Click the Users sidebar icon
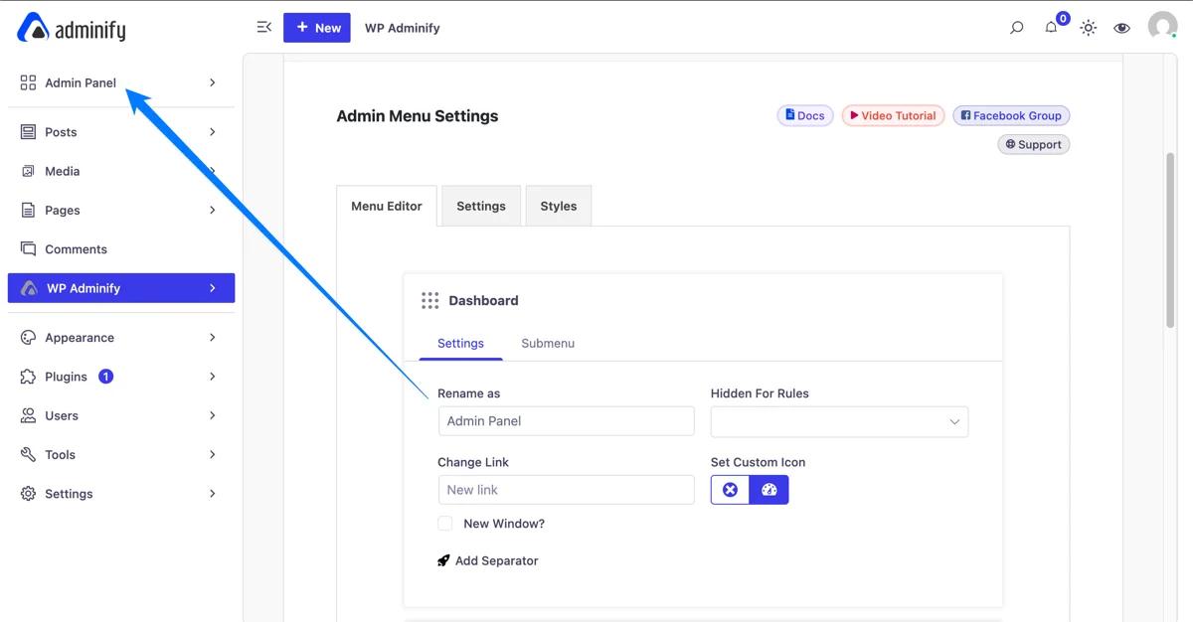This screenshot has width=1193, height=622. click(x=28, y=415)
